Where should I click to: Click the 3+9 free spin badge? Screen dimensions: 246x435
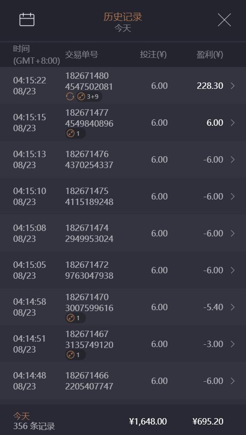coord(89,97)
